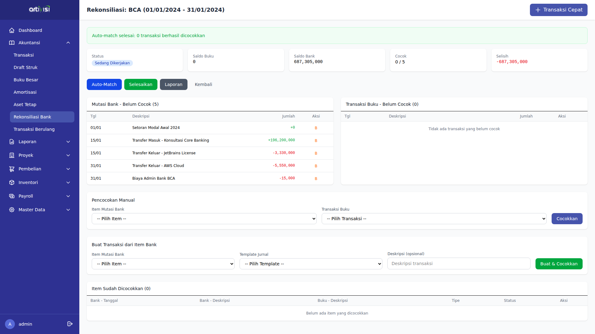Open Item Mutasi Bank dropdown in Pencocokan Manual
Image resolution: width=595 pixels, height=334 pixels.
(x=204, y=219)
